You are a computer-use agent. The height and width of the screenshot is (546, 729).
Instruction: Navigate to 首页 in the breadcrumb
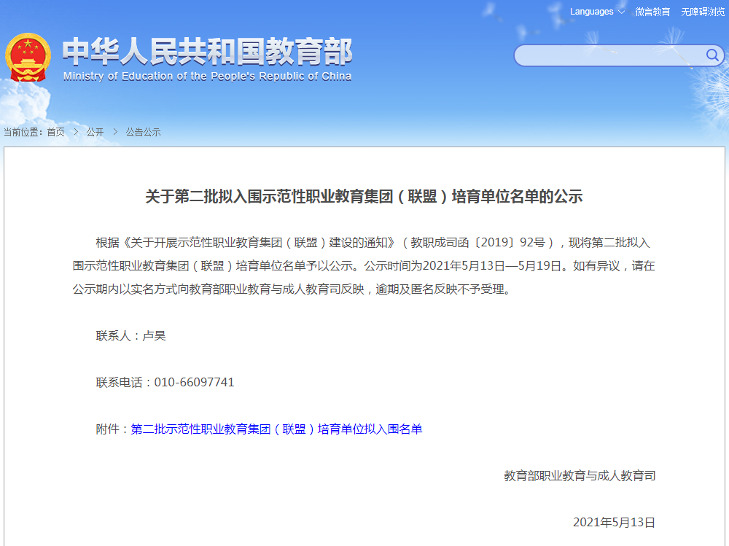click(55, 132)
